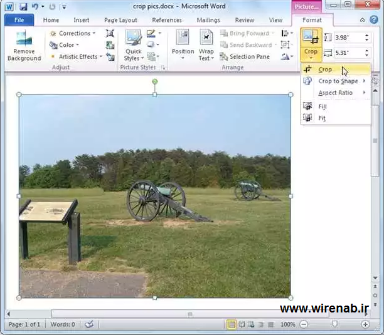Switch to Print Layout view

tap(232, 324)
